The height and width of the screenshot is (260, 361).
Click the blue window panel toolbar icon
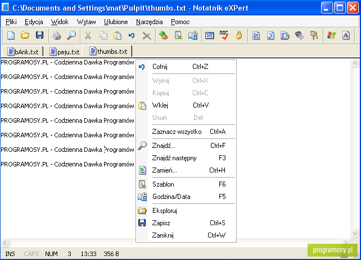click(210, 35)
